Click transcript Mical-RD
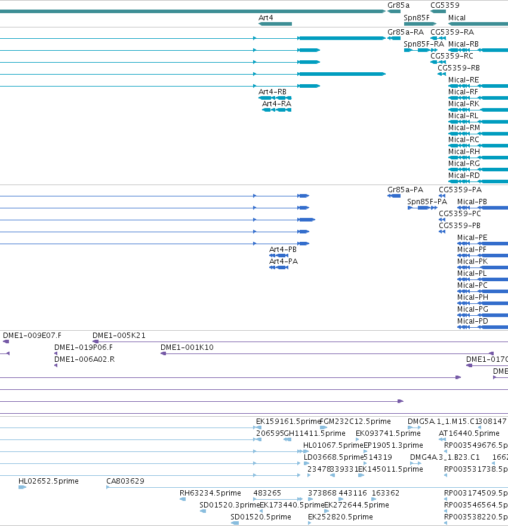Viewport: 508px width, 526px height. tap(478, 182)
